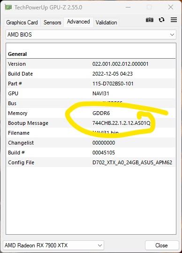Select the Version value 022.001.002.012.000001
The image size is (182, 253).
pyautogui.click(x=120, y=64)
